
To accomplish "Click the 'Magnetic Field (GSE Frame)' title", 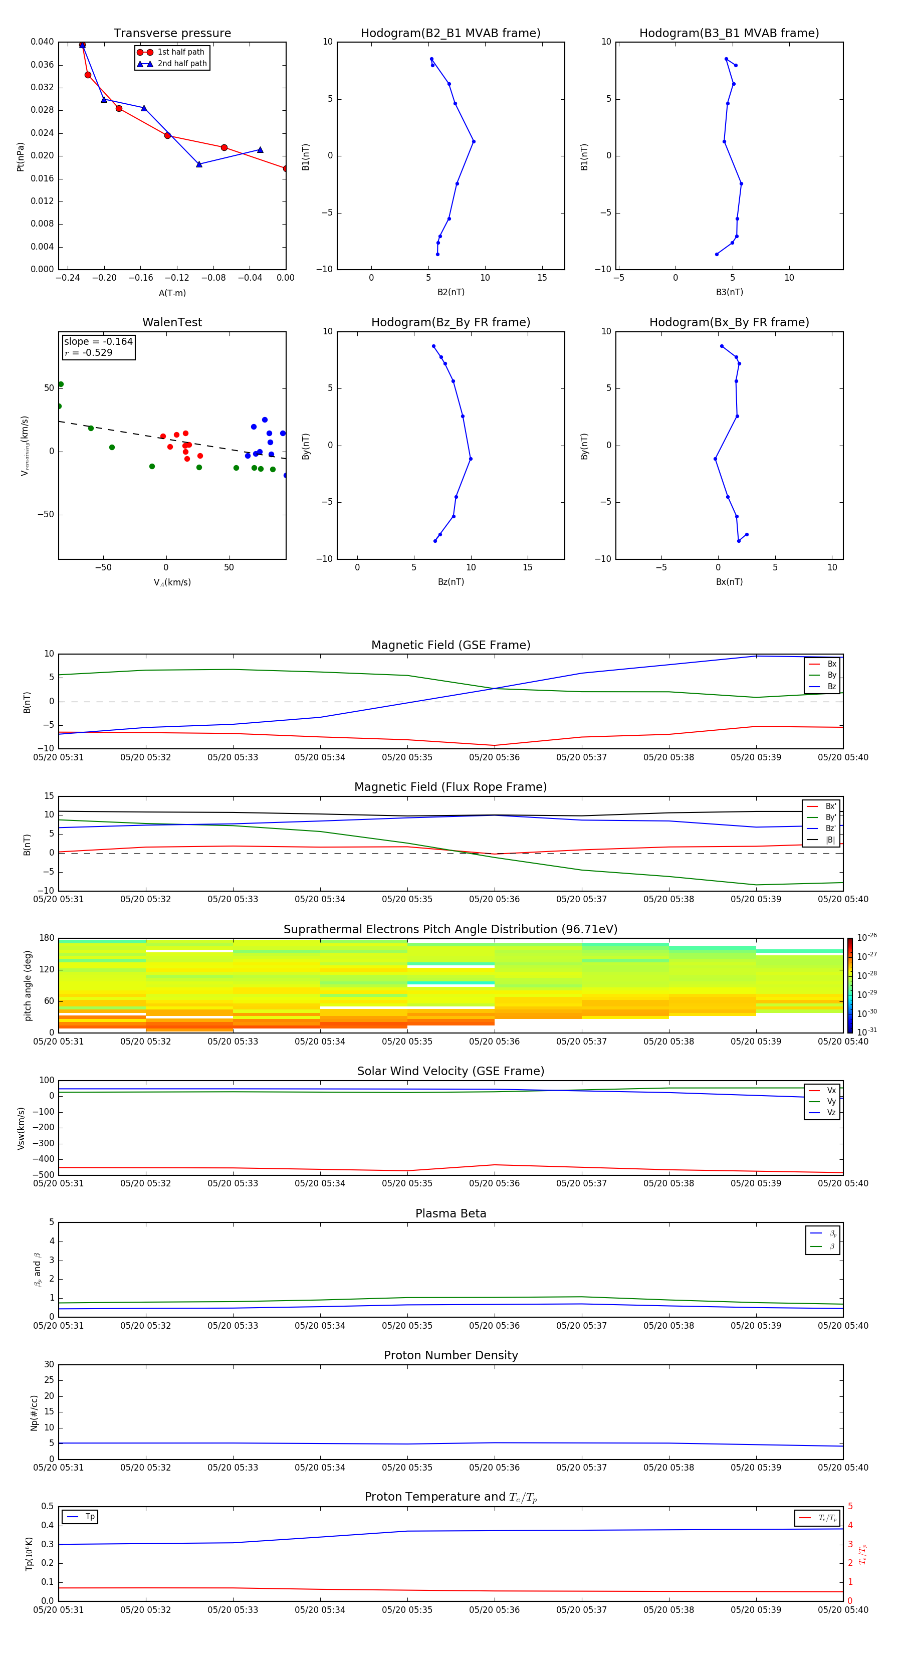I will [450, 645].
